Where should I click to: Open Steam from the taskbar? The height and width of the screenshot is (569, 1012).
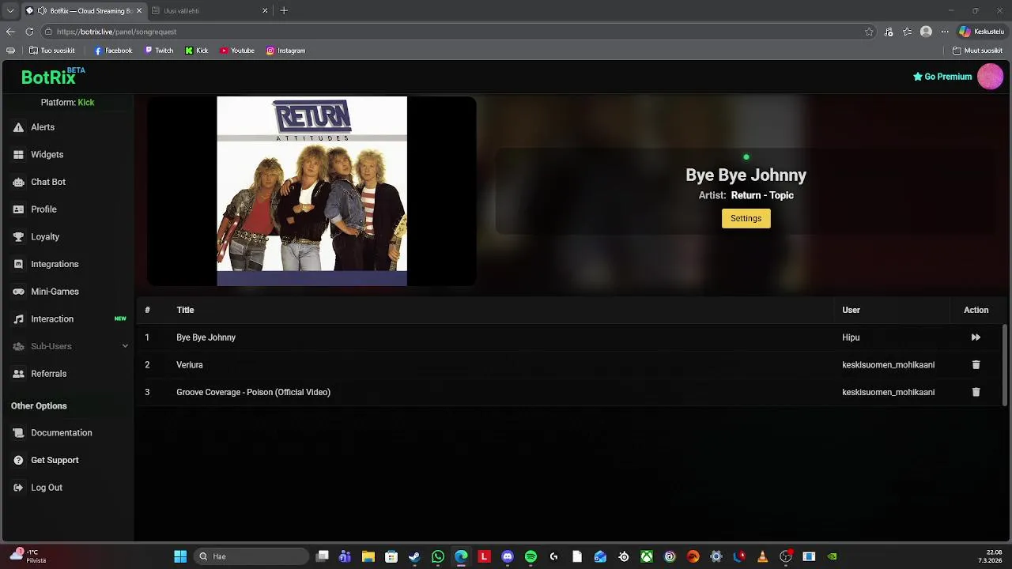(414, 556)
